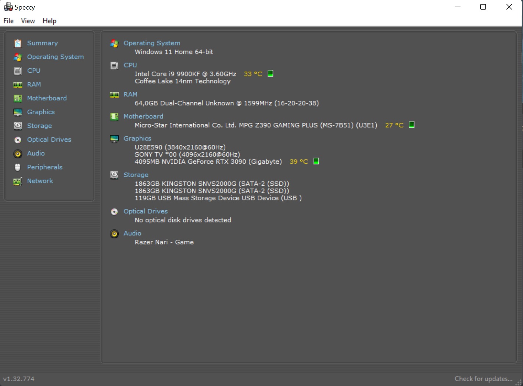Image resolution: width=523 pixels, height=386 pixels.
Task: Click the Graphics heading link in main panel
Action: pos(137,139)
